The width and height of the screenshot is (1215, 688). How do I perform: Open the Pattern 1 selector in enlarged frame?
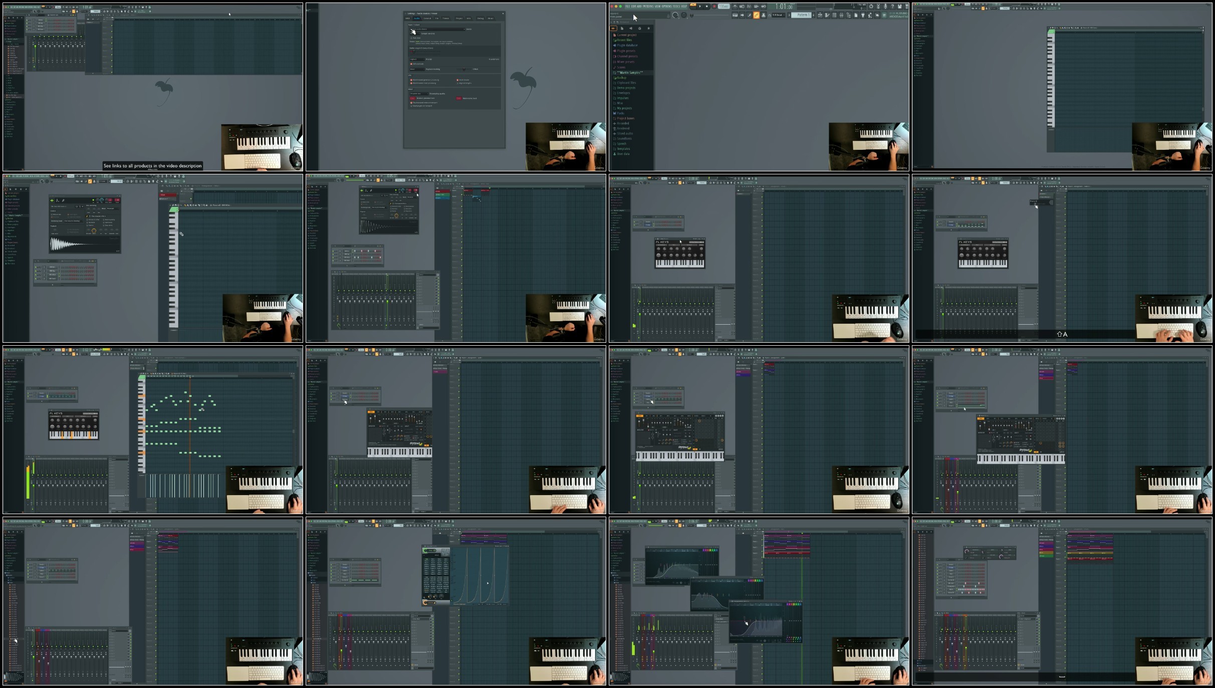(801, 15)
